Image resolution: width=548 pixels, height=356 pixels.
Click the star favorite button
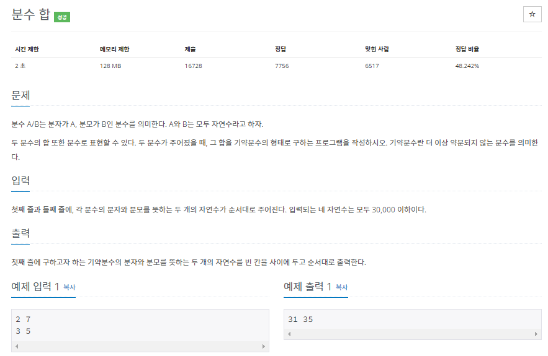pyautogui.click(x=532, y=14)
